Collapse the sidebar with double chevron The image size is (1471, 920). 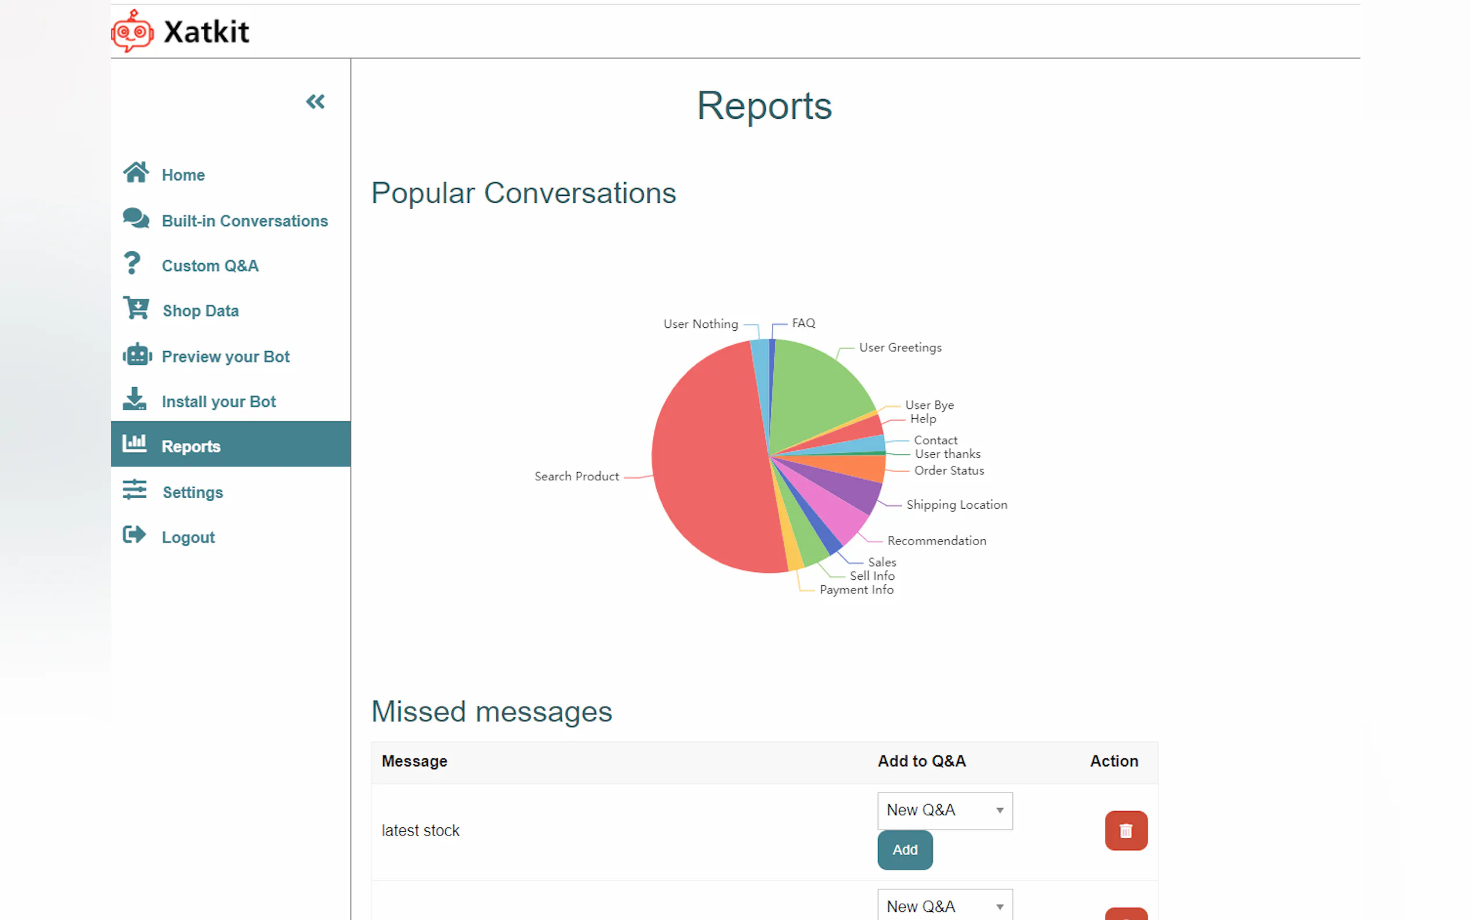[315, 101]
